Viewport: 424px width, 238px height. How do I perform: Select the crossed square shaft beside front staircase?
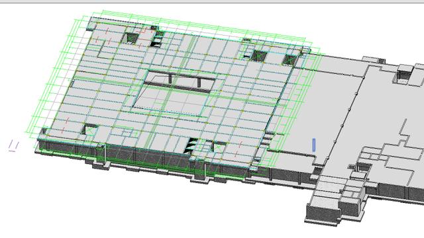click(x=219, y=147)
